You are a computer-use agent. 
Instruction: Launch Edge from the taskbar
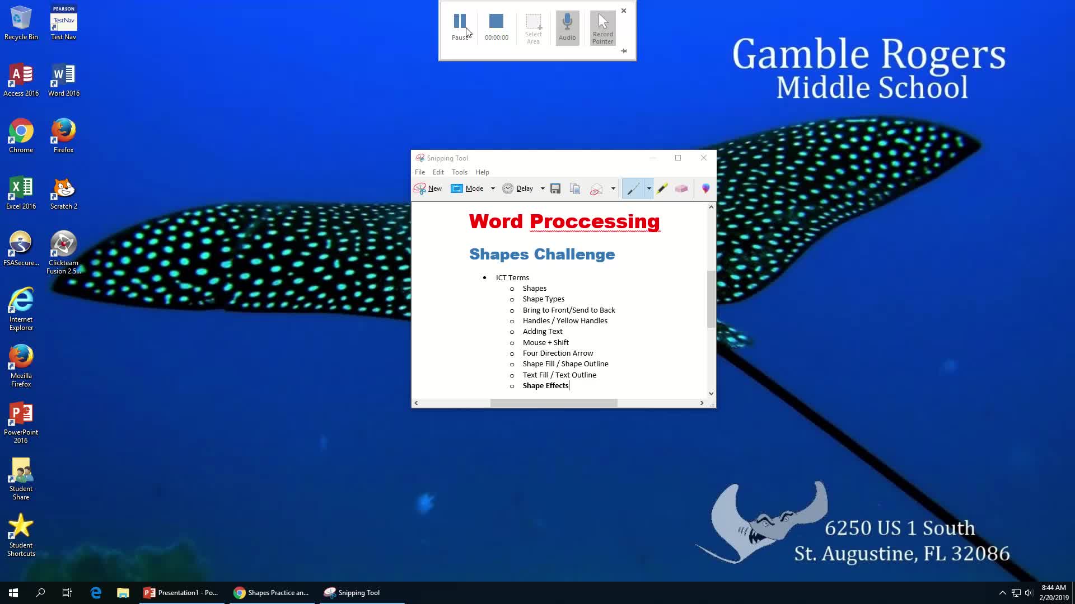tap(96, 593)
